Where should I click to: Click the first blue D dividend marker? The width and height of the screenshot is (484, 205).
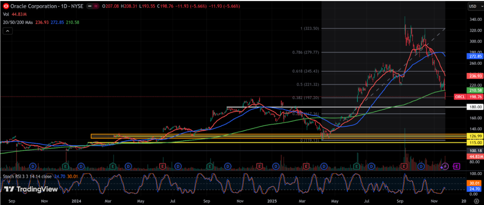coord(32,167)
